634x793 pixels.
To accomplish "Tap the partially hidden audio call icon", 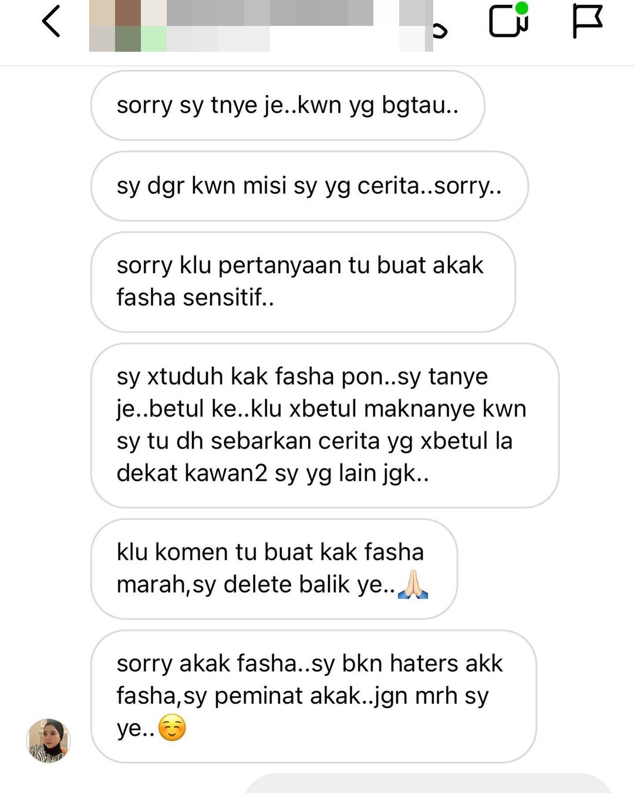I will (439, 29).
